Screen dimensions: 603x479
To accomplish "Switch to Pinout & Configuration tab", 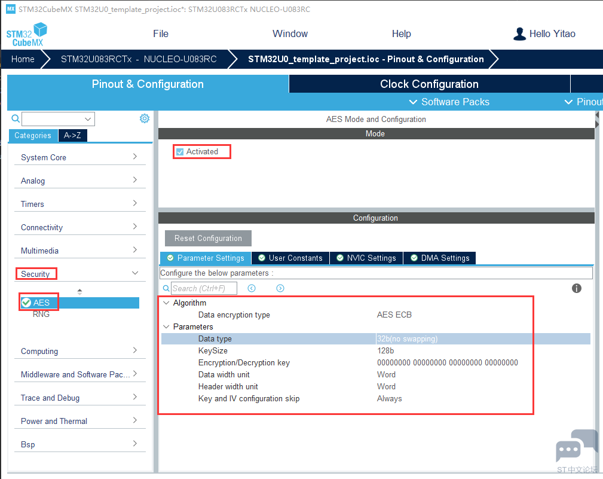I will click(148, 84).
